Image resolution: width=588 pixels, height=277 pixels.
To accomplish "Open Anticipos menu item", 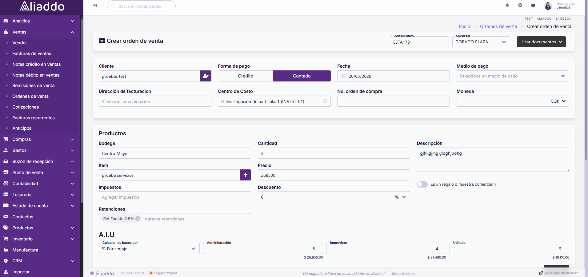I will 22,128.
